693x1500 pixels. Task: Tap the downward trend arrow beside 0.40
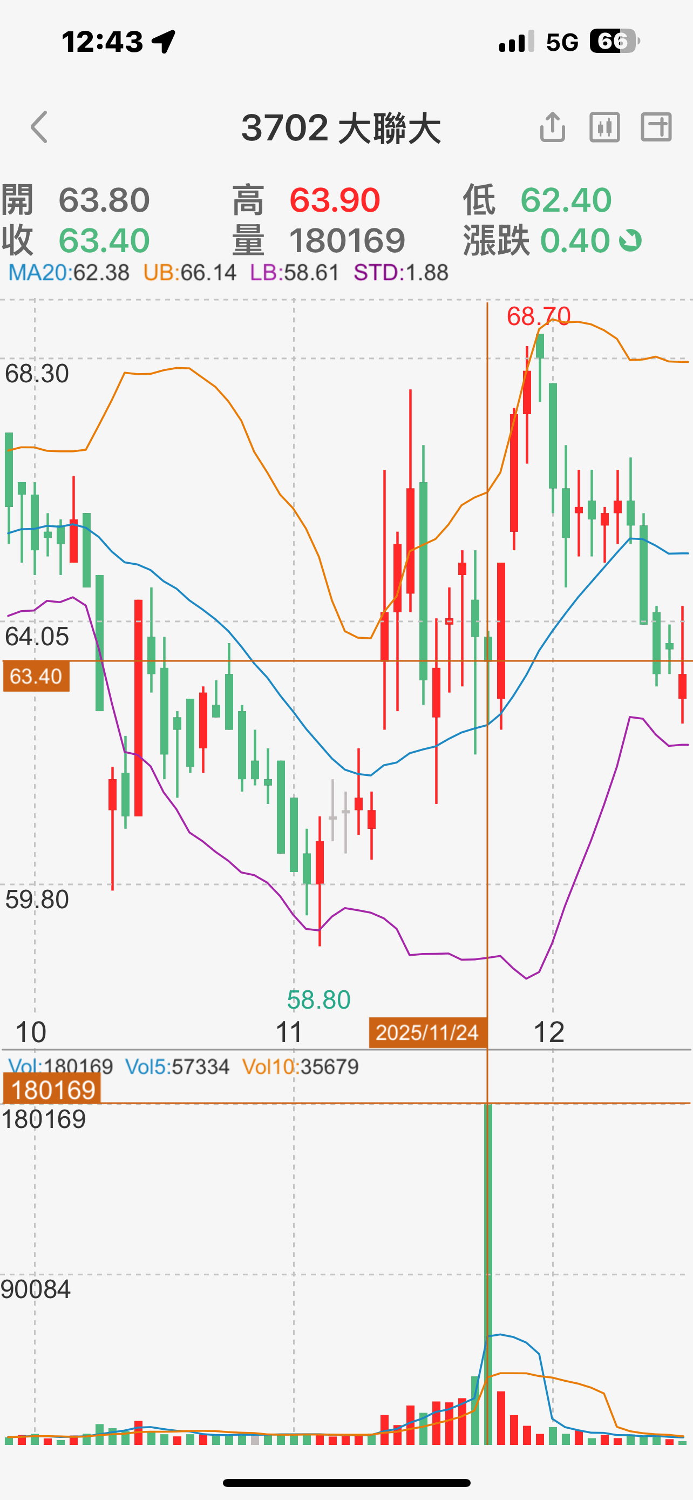coord(630,240)
